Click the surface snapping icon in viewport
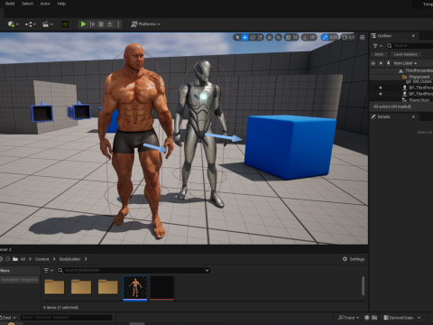Screen dimensions: 433x325 [x=279, y=37]
